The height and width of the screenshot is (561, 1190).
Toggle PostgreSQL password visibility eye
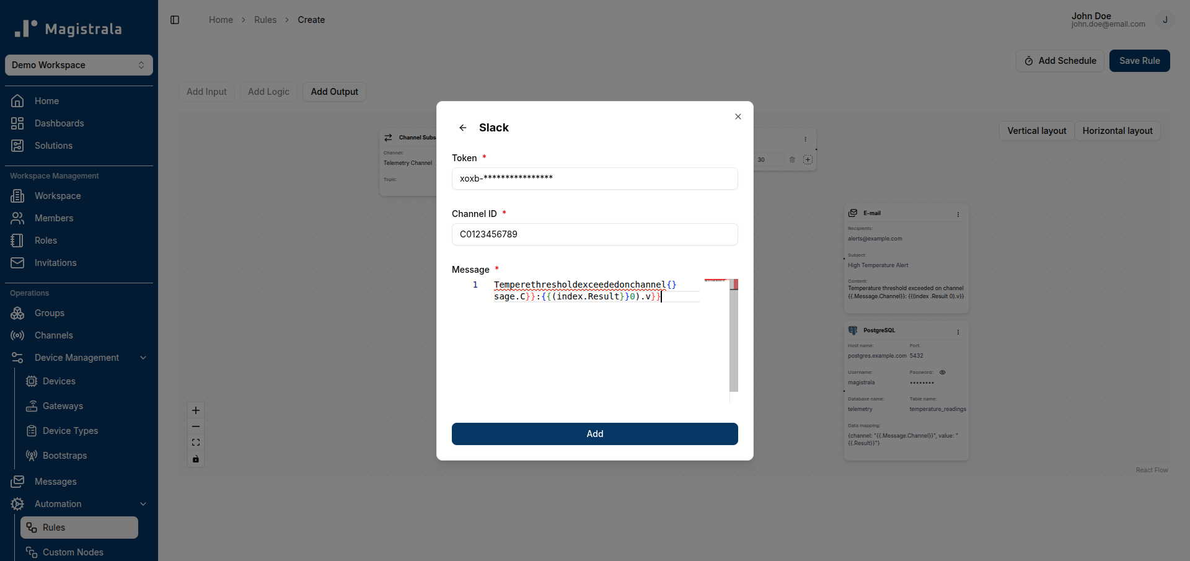point(942,373)
